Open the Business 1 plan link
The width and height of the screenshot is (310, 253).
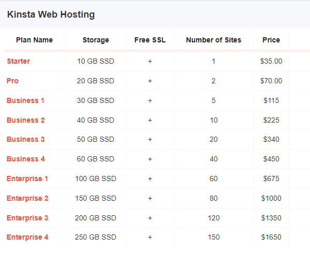coord(25,100)
